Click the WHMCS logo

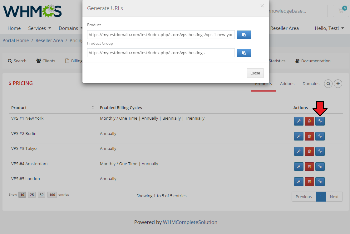coord(32,11)
